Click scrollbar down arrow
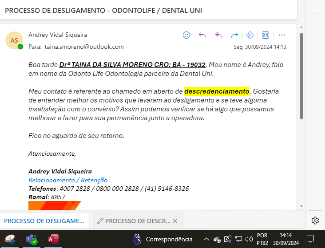This screenshot has height=248, width=325. click(x=301, y=206)
